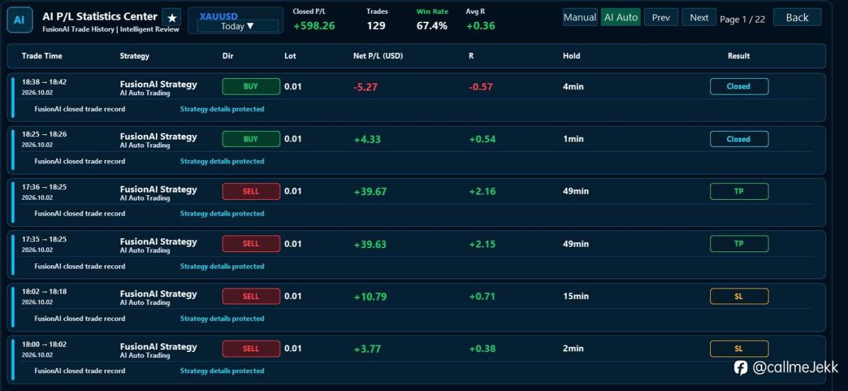Screen dimensions: 848x391
Task: Open Strategy details protected under the 18:00 trade
Action: point(222,371)
